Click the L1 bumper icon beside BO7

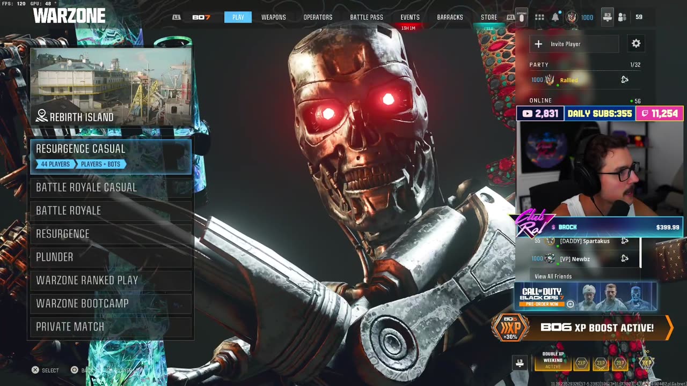177,17
